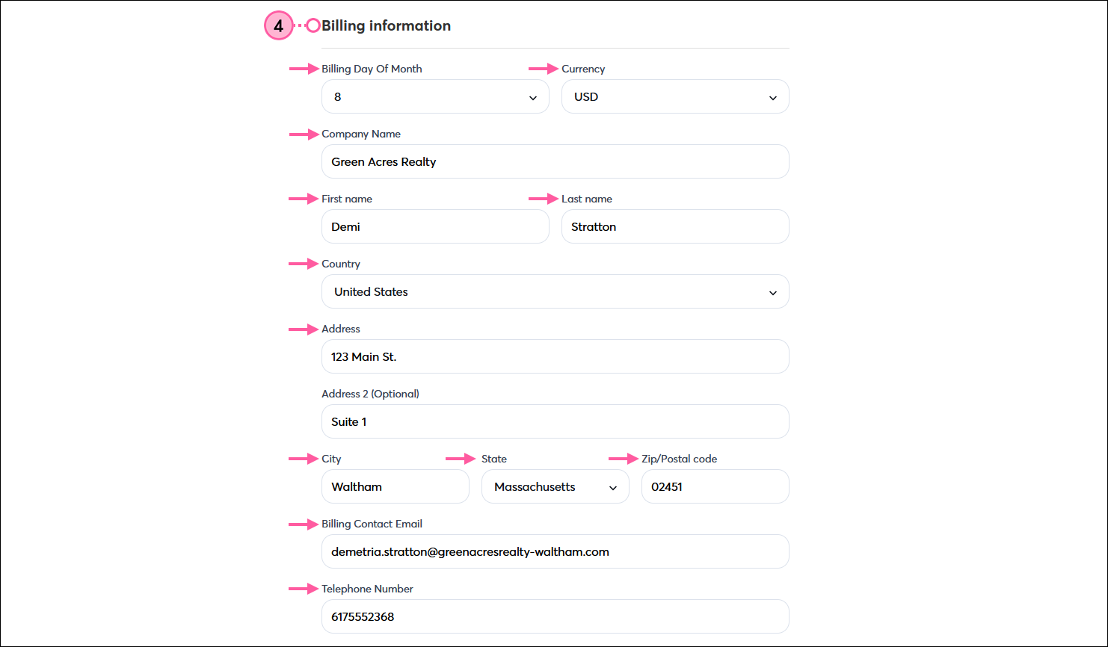The width and height of the screenshot is (1108, 647).
Task: Click the Last name field containing Stratton
Action: 674,226
